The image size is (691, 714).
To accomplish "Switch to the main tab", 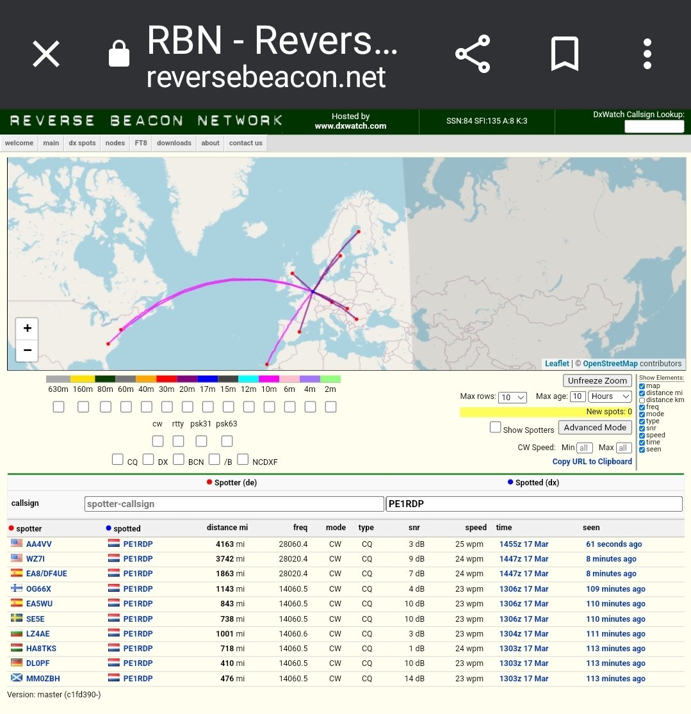I will (x=51, y=143).
